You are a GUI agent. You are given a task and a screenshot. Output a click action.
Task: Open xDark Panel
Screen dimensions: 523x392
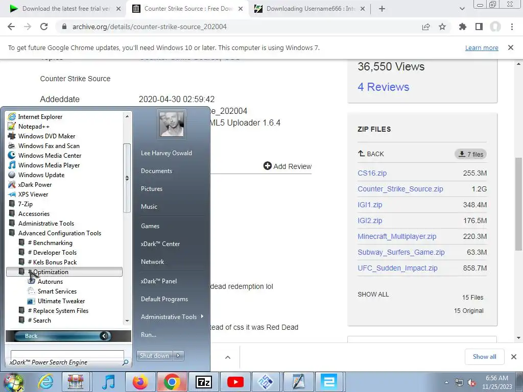tap(158, 281)
